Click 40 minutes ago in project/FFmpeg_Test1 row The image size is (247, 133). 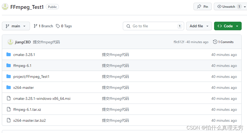(x=224, y=77)
